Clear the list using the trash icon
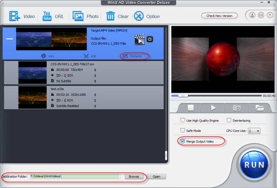Image resolution: width=277 pixels, height=188 pixels. (x=110, y=16)
